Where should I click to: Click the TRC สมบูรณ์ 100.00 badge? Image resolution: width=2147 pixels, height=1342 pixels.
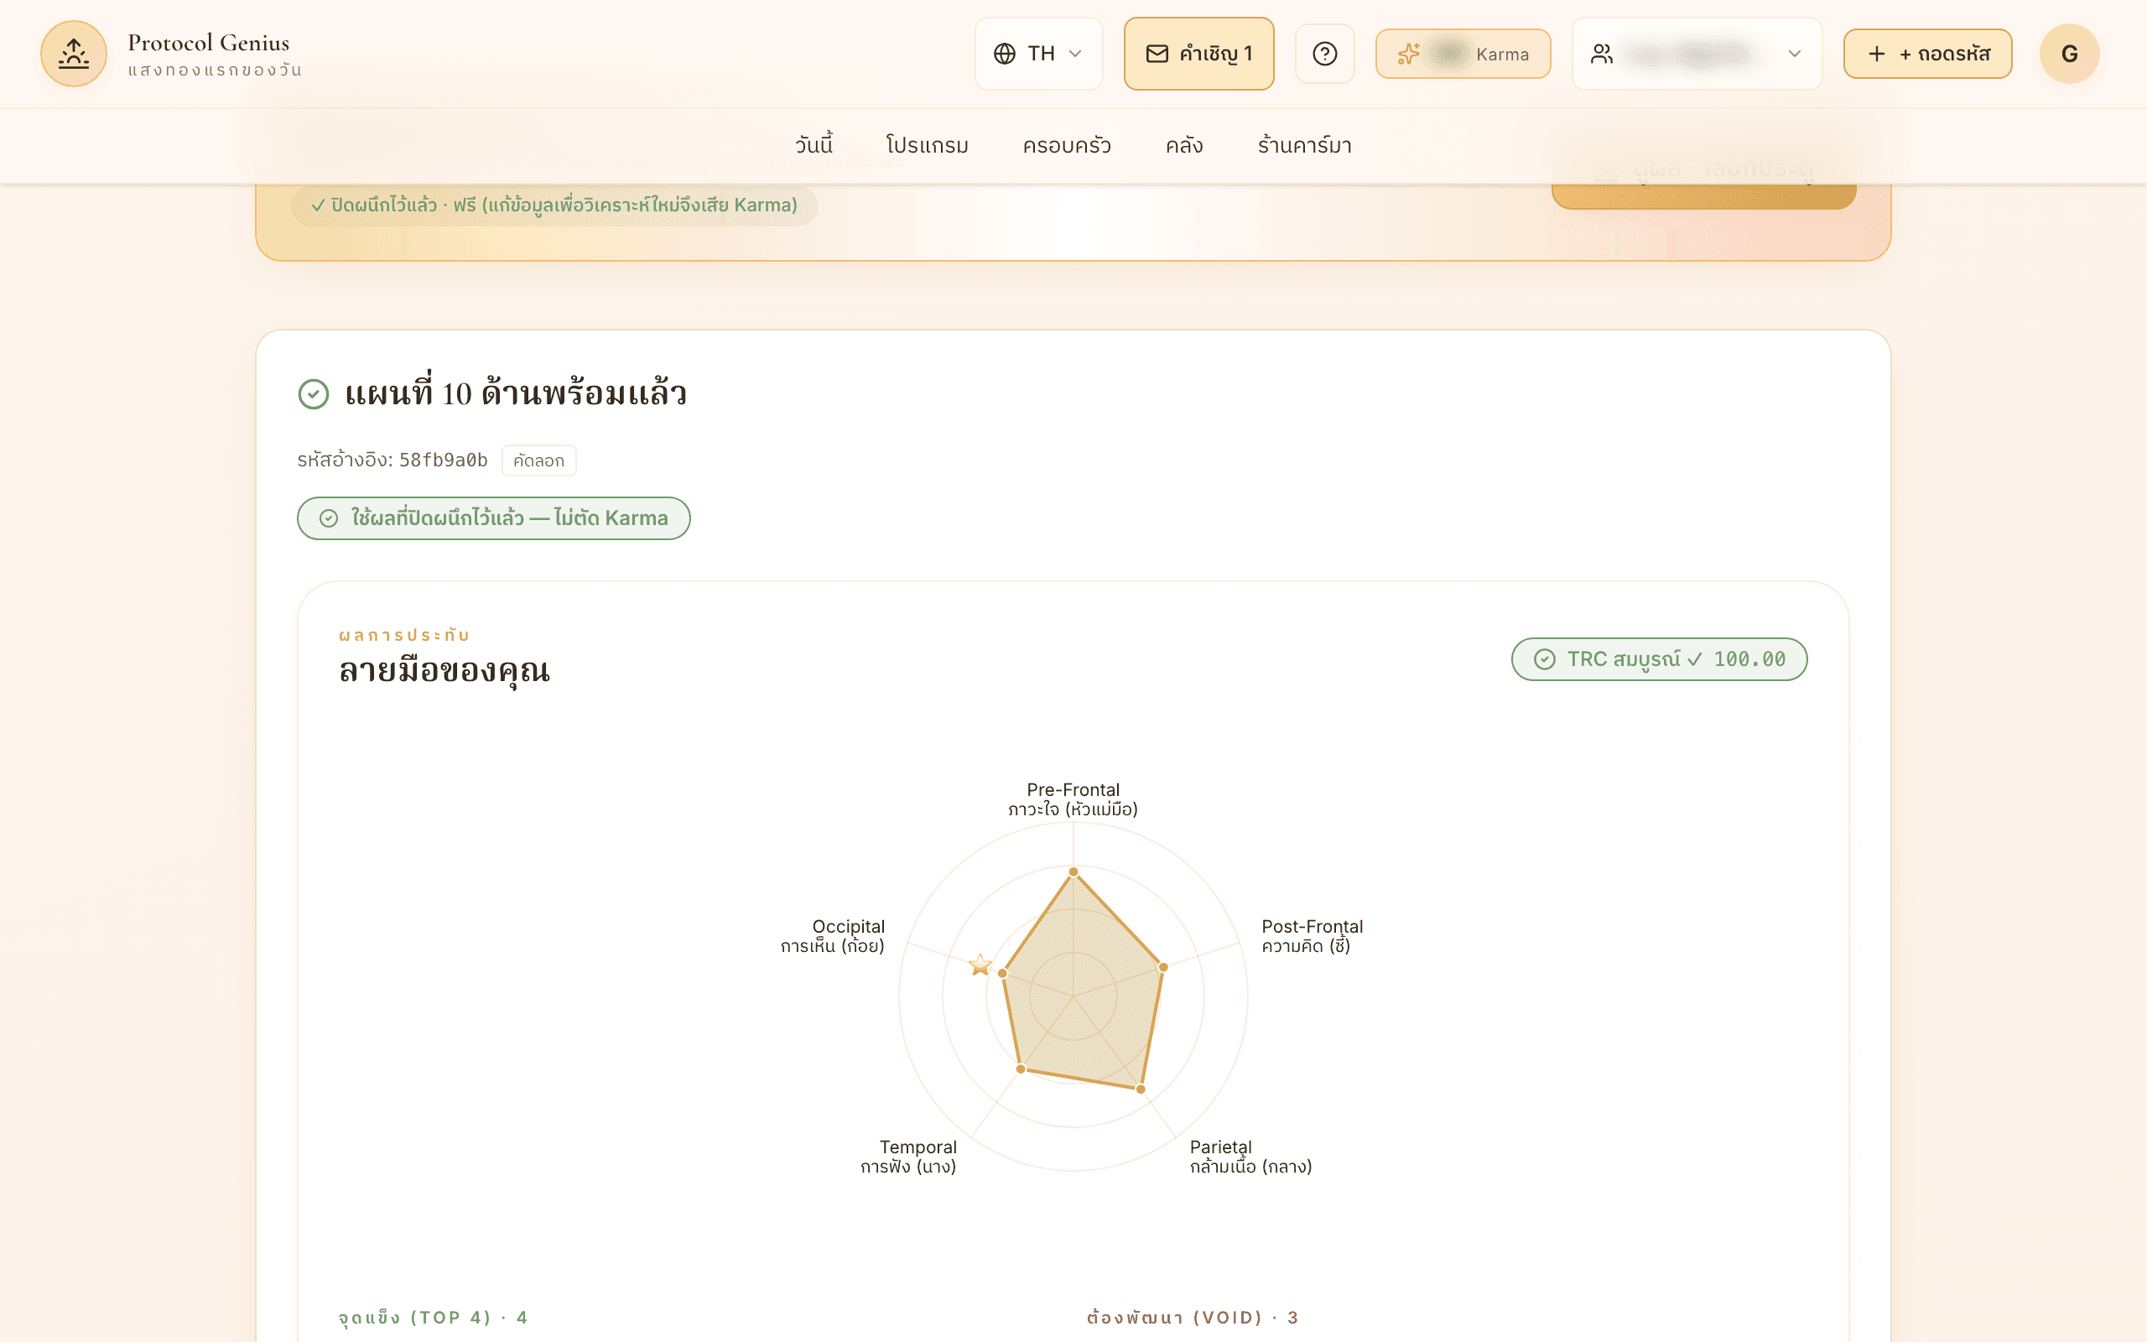tap(1659, 659)
